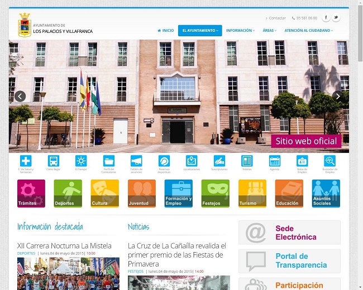This screenshot has height=290, width=363.
Task: Go to the Turismo tile
Action: 252,194
